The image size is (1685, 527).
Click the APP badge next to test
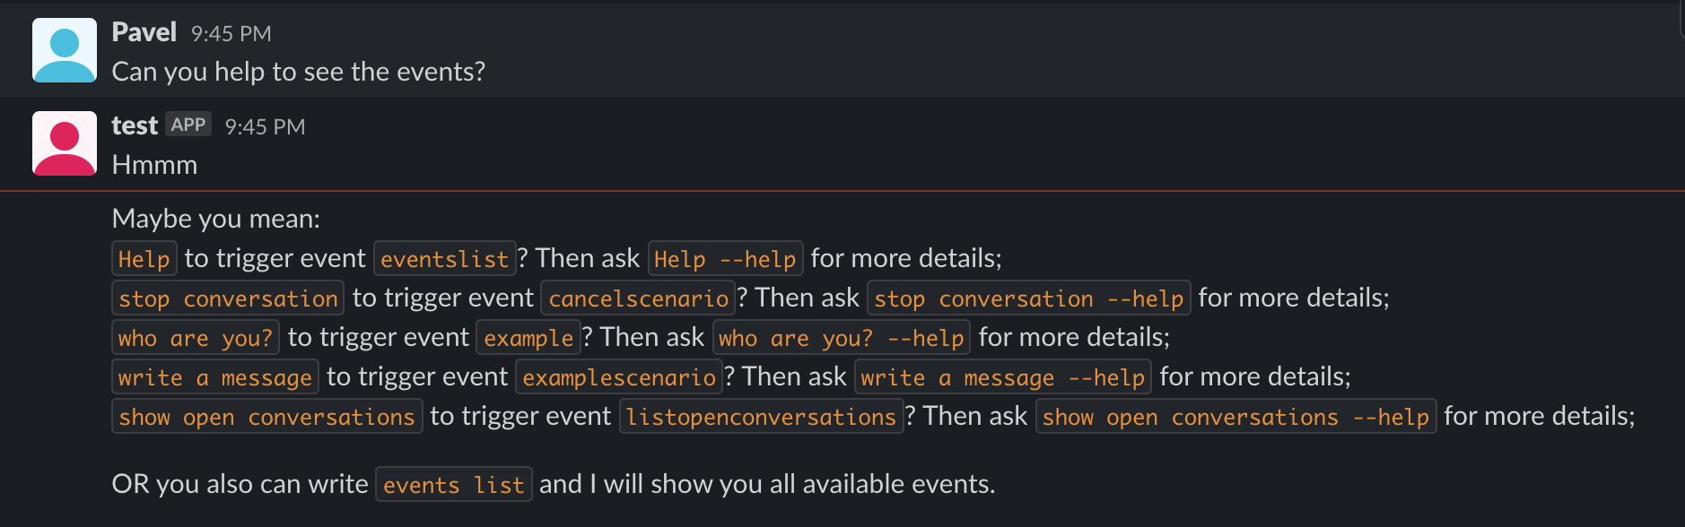pyautogui.click(x=188, y=125)
